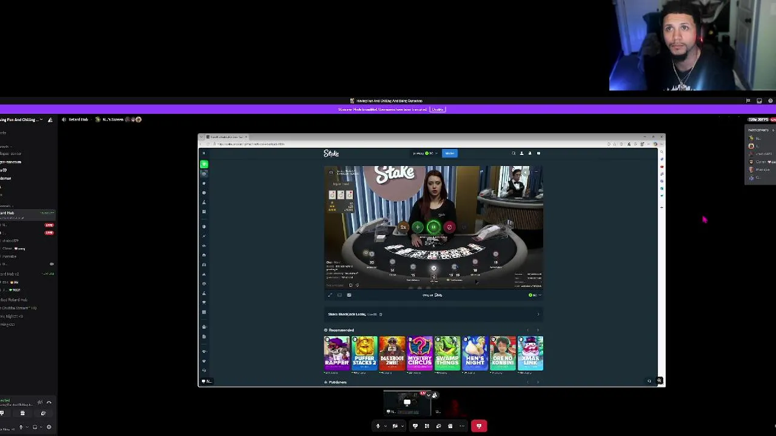
Task: Click the Recommended section heading
Action: [x=341, y=330]
